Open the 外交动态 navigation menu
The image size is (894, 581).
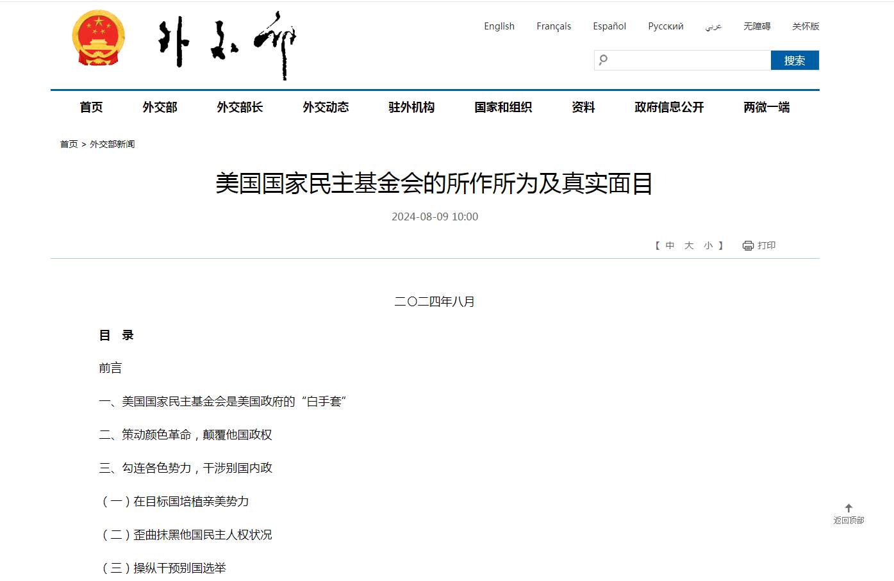click(x=326, y=107)
